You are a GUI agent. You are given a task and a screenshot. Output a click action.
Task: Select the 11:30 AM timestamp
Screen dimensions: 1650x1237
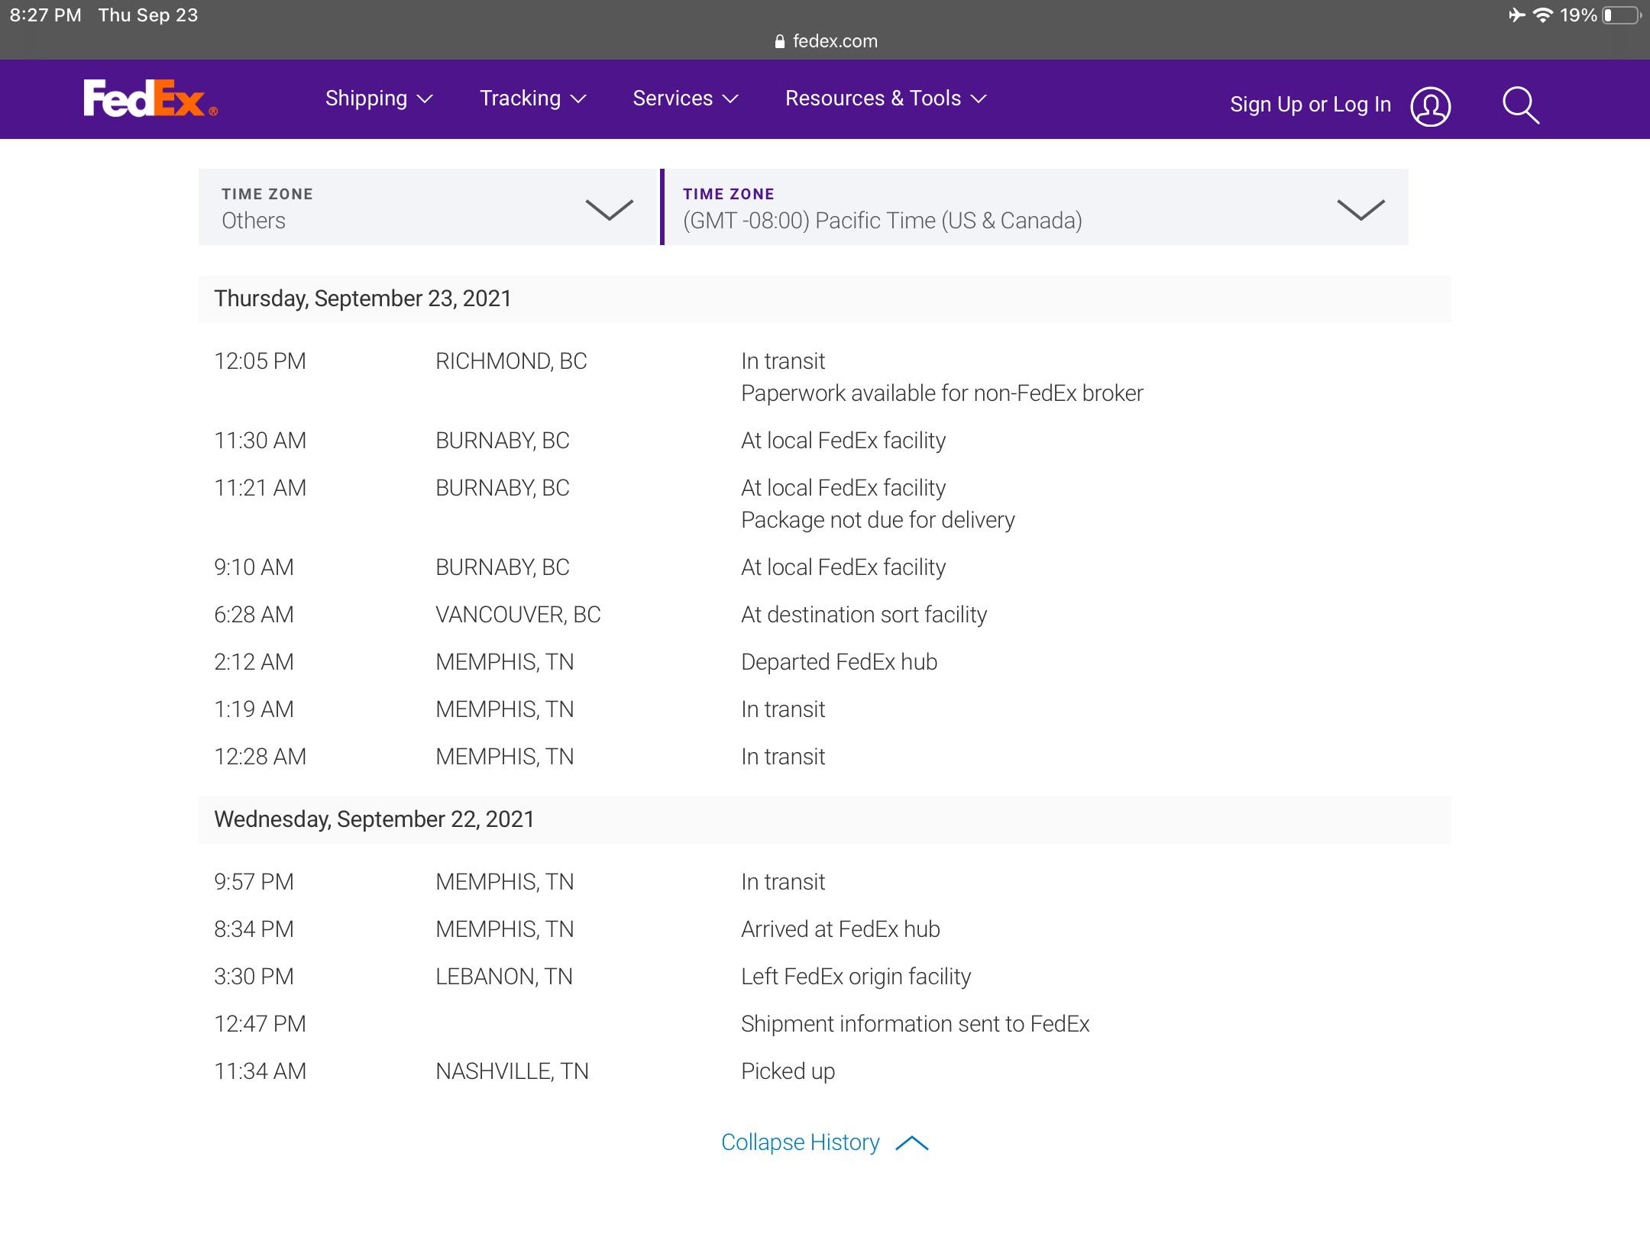pos(260,441)
